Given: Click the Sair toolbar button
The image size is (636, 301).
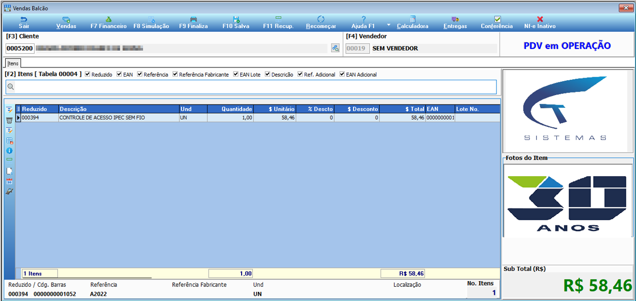Looking at the screenshot, I should (23, 22).
